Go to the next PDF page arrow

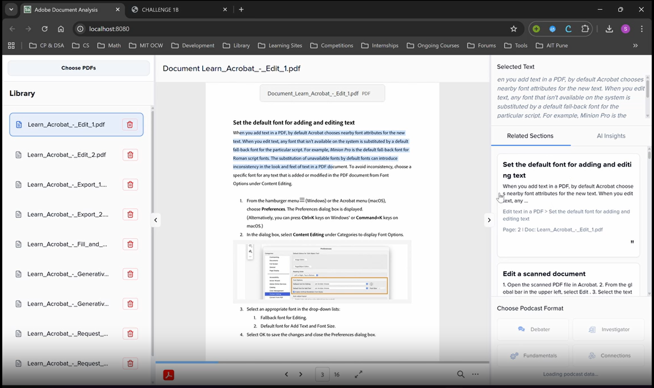301,374
